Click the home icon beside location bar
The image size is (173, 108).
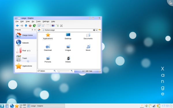[x=39, y=30]
